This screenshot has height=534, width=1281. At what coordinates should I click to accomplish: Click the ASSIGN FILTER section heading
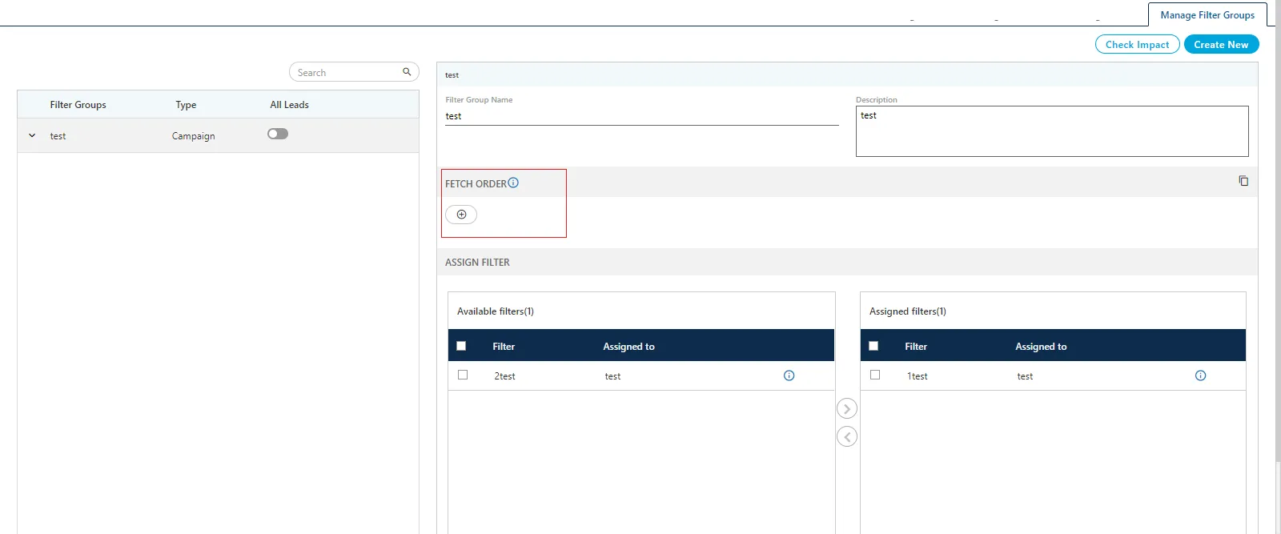click(x=477, y=263)
